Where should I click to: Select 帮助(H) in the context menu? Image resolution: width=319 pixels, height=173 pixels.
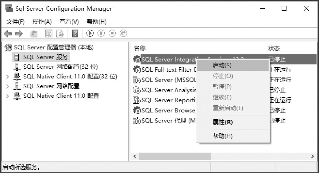pos(233,136)
